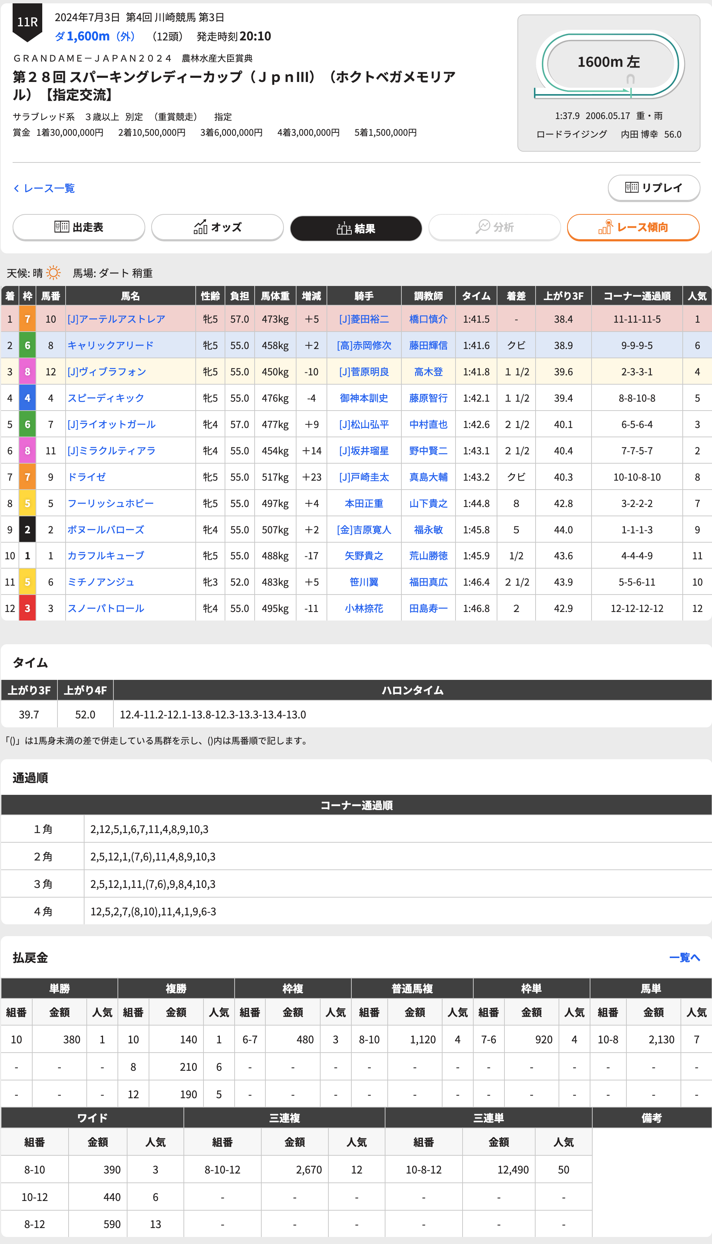Open horse ドライゼ

[87, 477]
